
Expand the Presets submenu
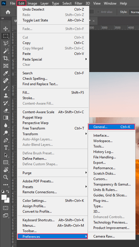pos(86,187)
